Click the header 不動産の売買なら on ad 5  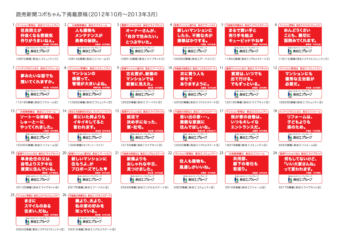247,25
